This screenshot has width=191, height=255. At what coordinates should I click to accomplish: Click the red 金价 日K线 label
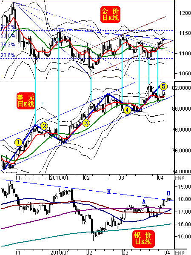[110, 14]
